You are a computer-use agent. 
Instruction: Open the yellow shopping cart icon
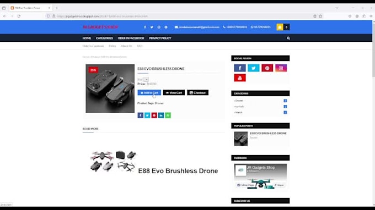tap(280, 27)
